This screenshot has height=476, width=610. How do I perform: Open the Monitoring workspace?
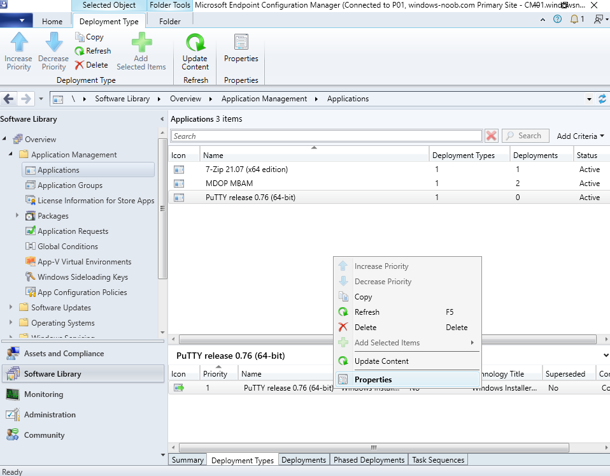pyautogui.click(x=83, y=394)
